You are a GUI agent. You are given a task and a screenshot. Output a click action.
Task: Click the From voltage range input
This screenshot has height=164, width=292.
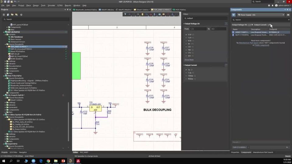[198, 29]
